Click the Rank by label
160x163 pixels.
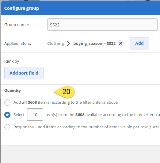(12, 61)
